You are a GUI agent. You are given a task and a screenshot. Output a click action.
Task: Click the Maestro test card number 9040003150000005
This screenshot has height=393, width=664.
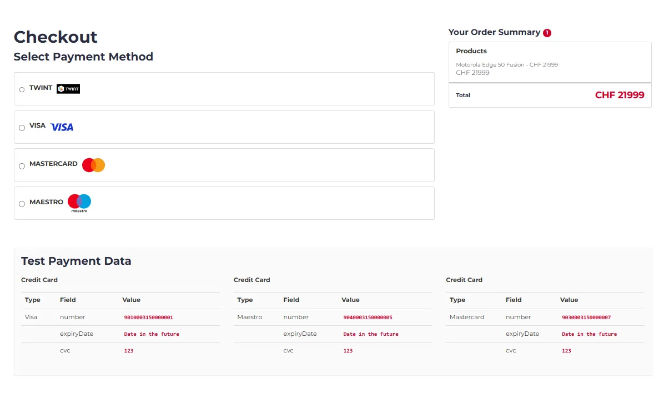pyautogui.click(x=368, y=318)
